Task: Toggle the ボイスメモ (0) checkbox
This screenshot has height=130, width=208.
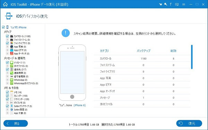Action: click(7, 103)
